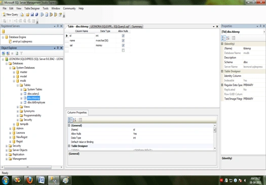Switch to the SQLQuery1.sql tab
The width and height of the screenshot is (266, 185).
pos(110,27)
